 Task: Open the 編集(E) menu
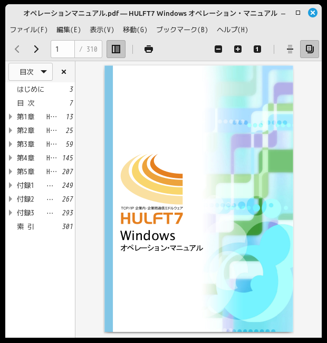69,30
